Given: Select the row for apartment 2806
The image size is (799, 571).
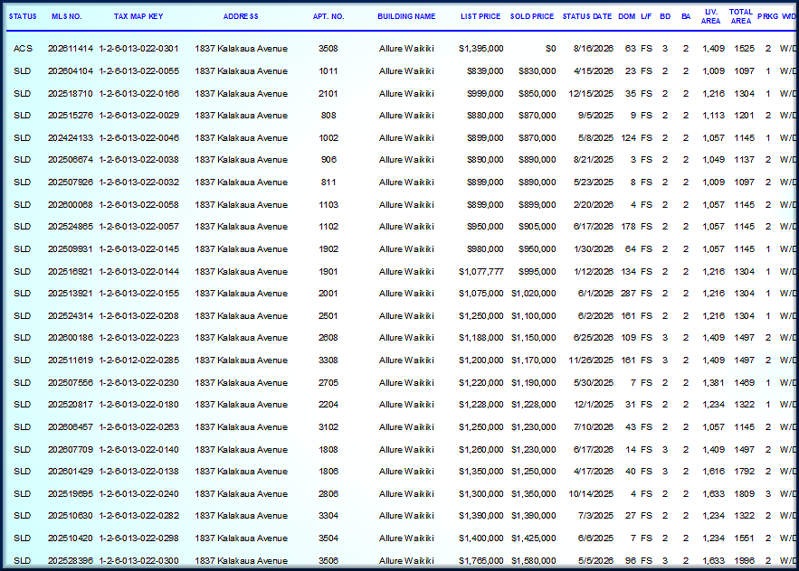Looking at the screenshot, I should pyautogui.click(x=400, y=493).
